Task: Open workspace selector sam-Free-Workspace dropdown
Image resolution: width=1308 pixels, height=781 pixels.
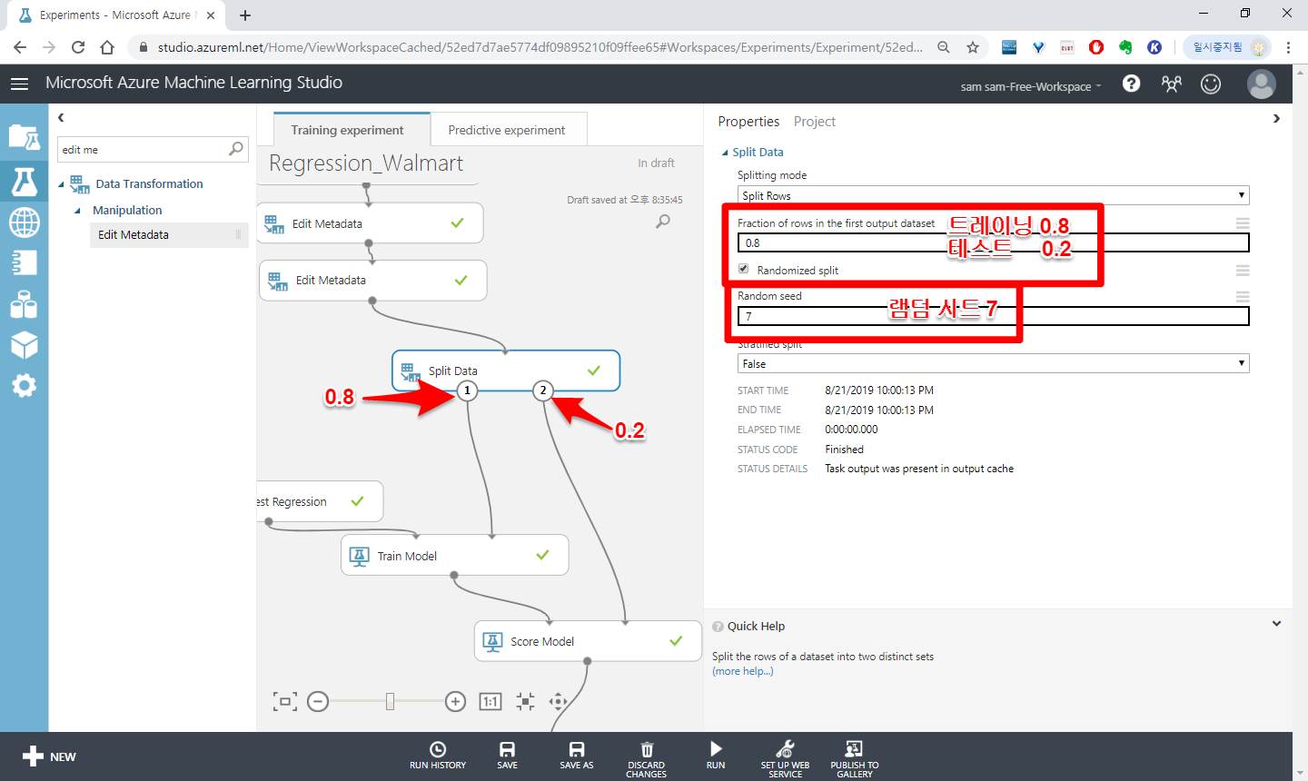Action: click(x=1031, y=86)
